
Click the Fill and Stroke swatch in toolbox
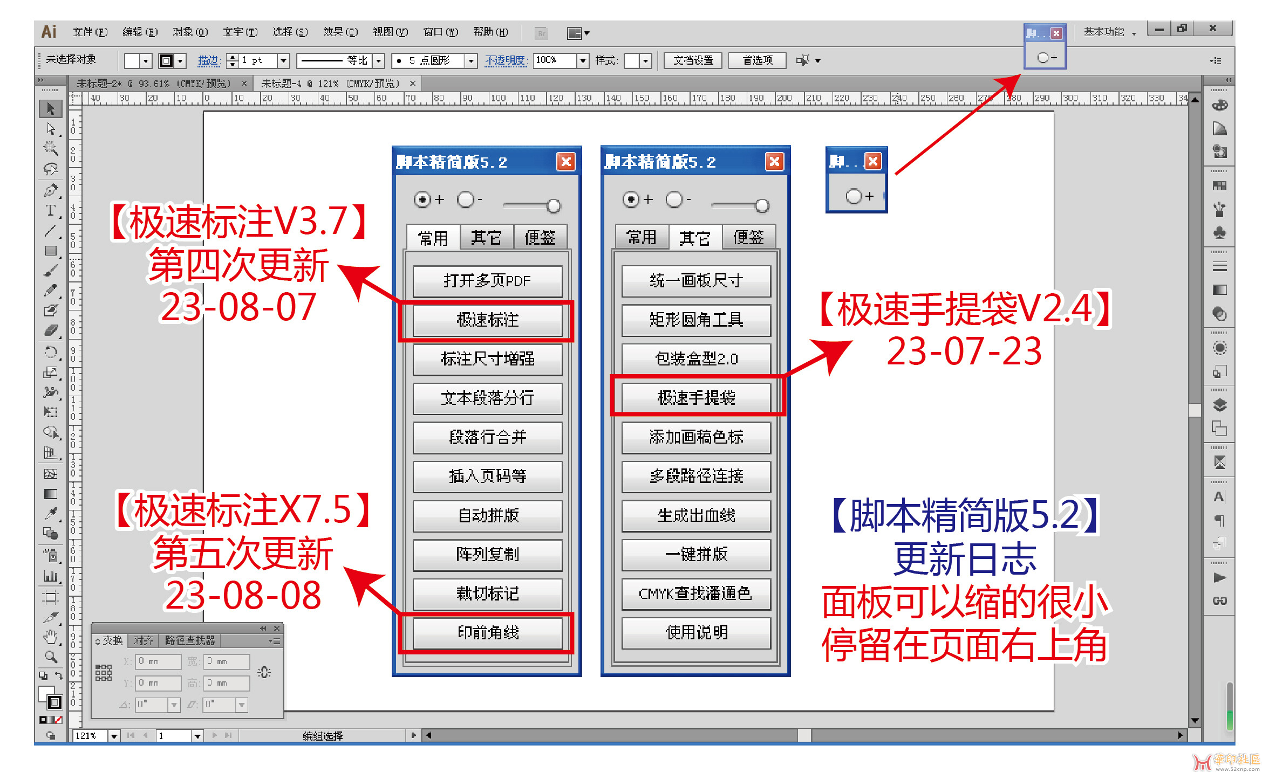50,698
